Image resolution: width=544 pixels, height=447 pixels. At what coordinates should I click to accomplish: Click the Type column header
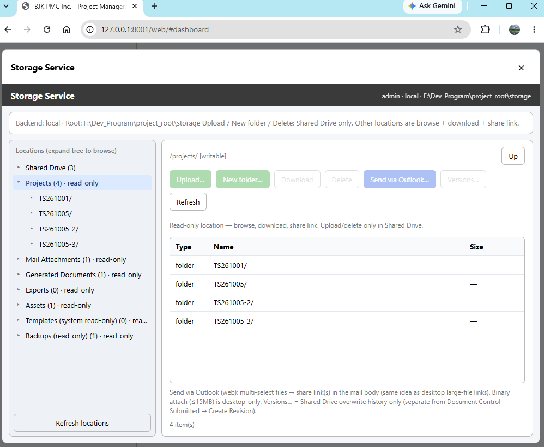pyautogui.click(x=183, y=247)
